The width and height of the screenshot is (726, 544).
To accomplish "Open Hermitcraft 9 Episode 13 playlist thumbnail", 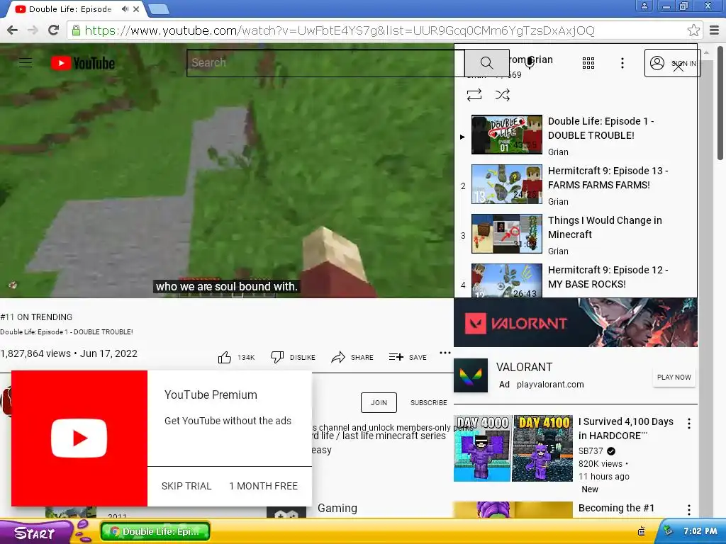I will [x=506, y=184].
